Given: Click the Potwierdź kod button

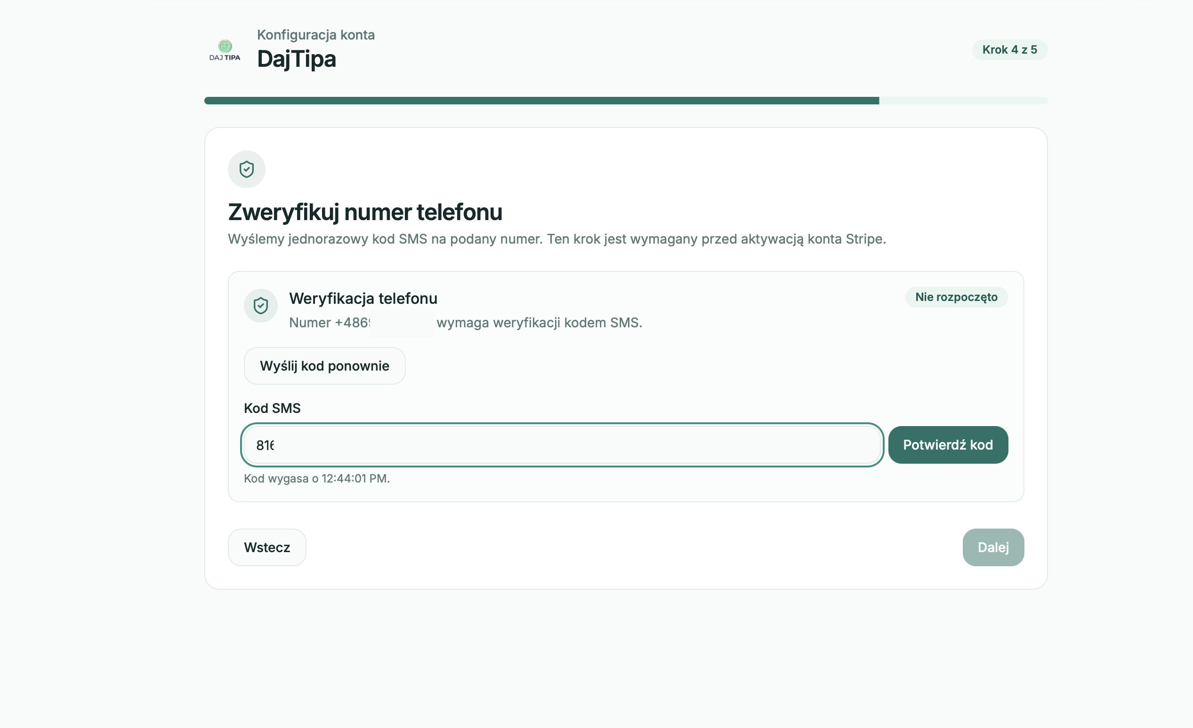Looking at the screenshot, I should pyautogui.click(x=948, y=444).
